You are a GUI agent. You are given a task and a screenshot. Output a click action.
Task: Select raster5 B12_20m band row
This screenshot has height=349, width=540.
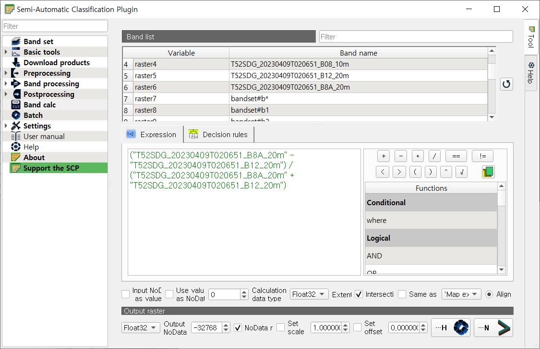click(x=305, y=76)
